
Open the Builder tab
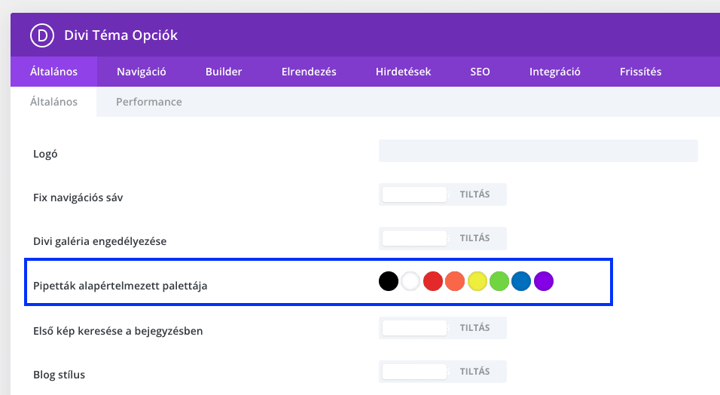pyautogui.click(x=224, y=72)
